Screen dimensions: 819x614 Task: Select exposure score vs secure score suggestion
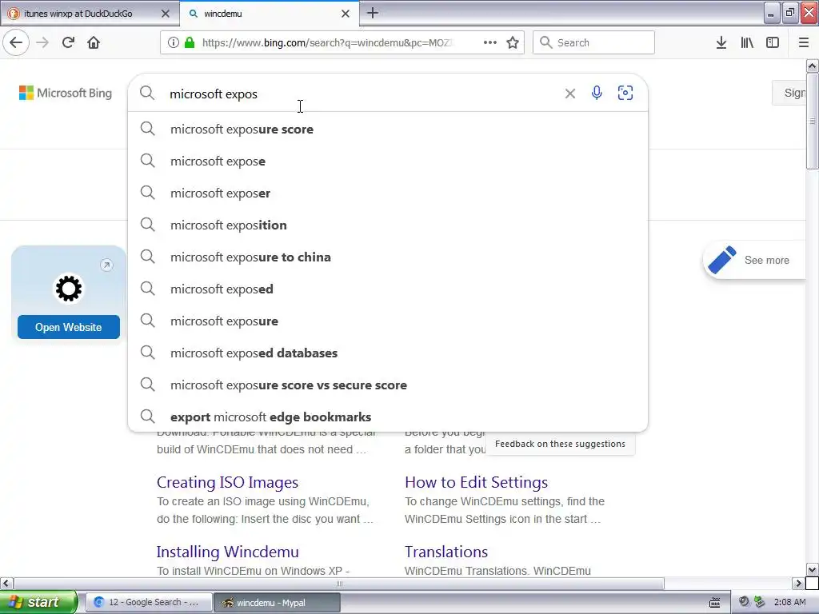click(x=388, y=385)
